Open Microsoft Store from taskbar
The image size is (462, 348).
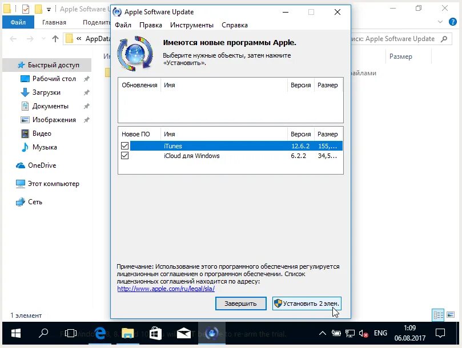[155, 333]
